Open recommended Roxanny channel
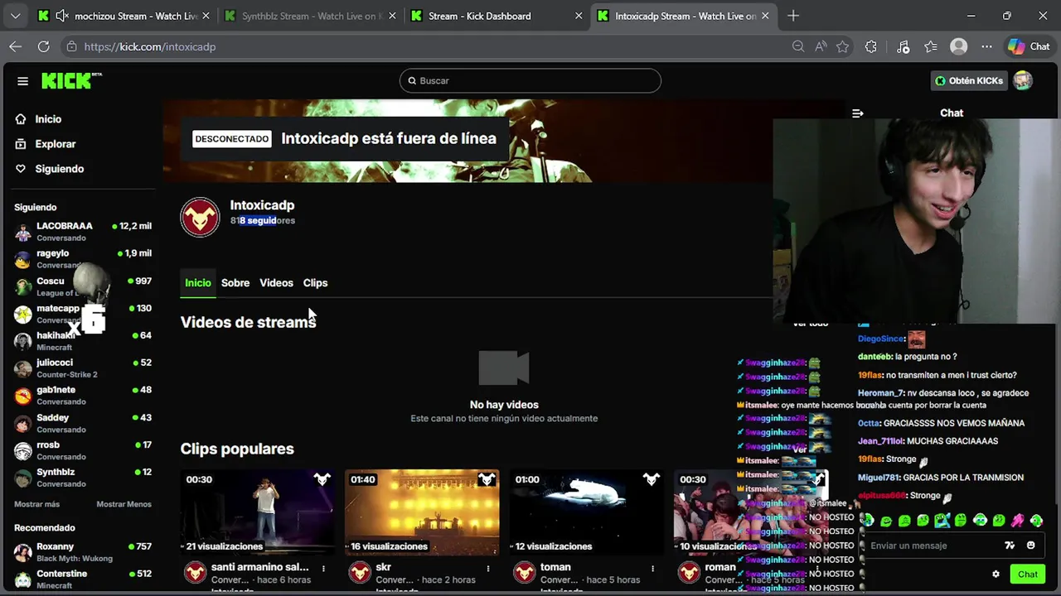 (x=83, y=552)
